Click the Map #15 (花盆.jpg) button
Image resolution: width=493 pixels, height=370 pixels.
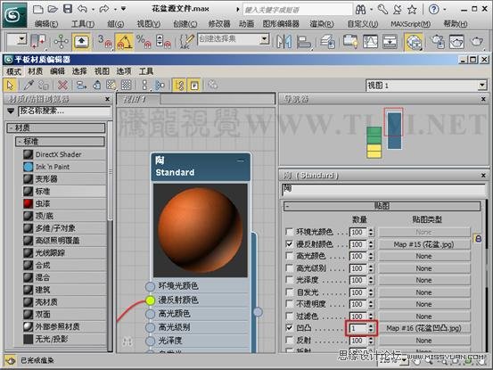(423, 244)
